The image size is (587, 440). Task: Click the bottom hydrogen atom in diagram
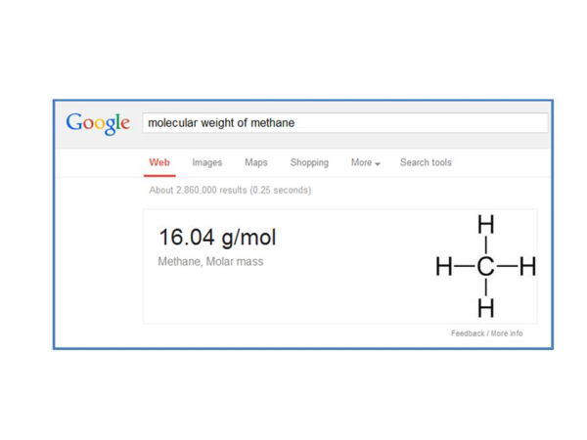click(486, 308)
